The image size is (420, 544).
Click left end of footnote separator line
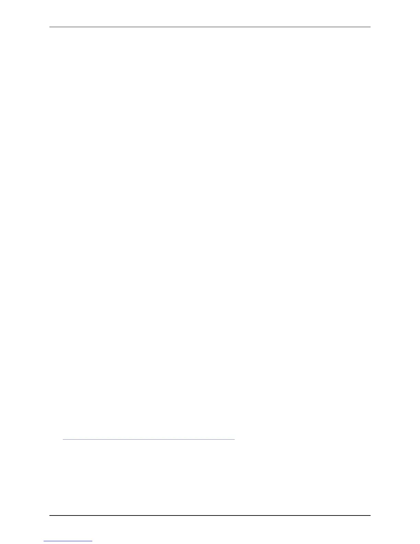63,439
